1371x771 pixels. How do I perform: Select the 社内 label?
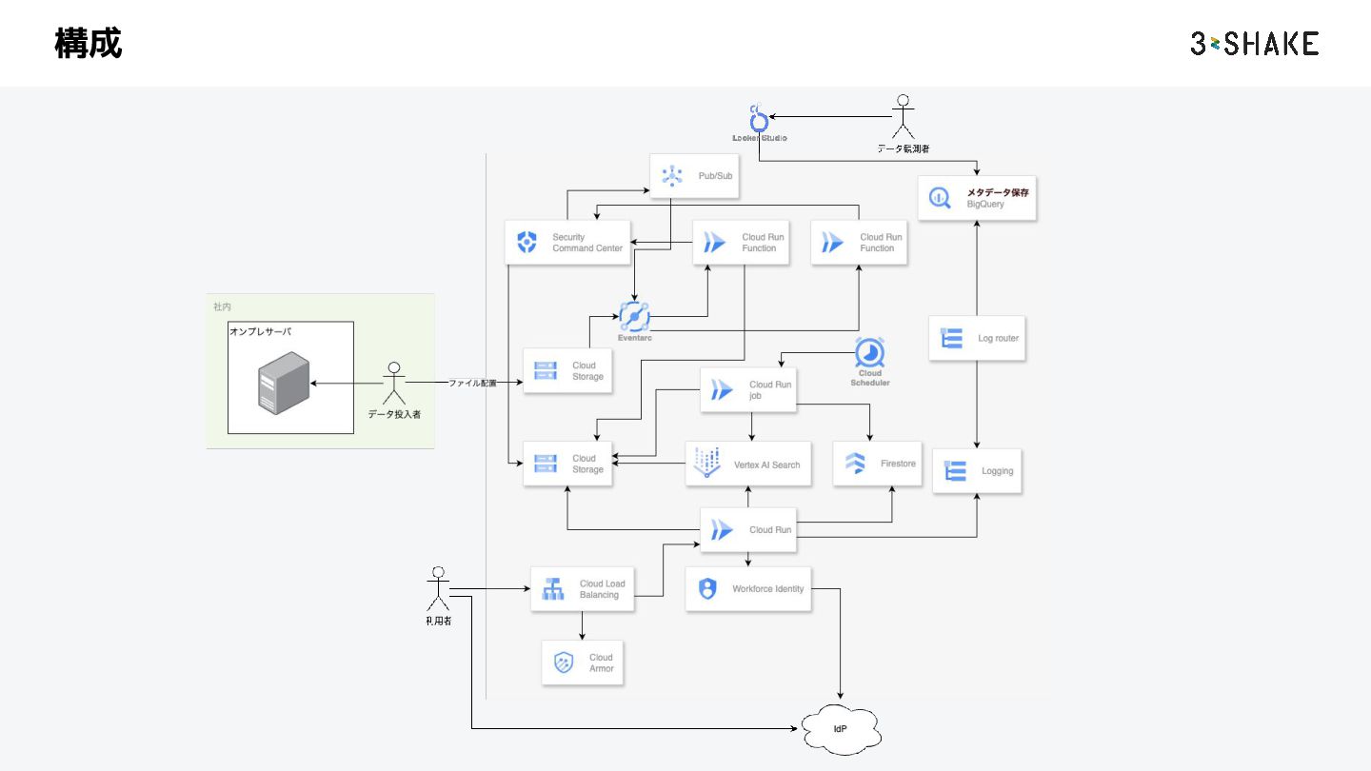222,306
